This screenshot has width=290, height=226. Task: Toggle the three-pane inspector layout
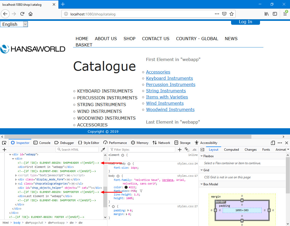pyautogui.click(x=202, y=150)
